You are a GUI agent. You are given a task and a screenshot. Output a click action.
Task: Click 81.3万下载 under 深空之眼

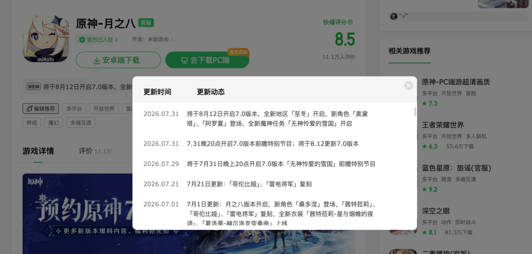pos(459,233)
